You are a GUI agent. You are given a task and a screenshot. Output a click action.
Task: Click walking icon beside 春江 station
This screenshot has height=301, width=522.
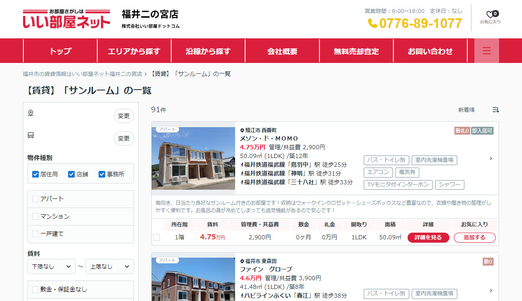coord(242,296)
